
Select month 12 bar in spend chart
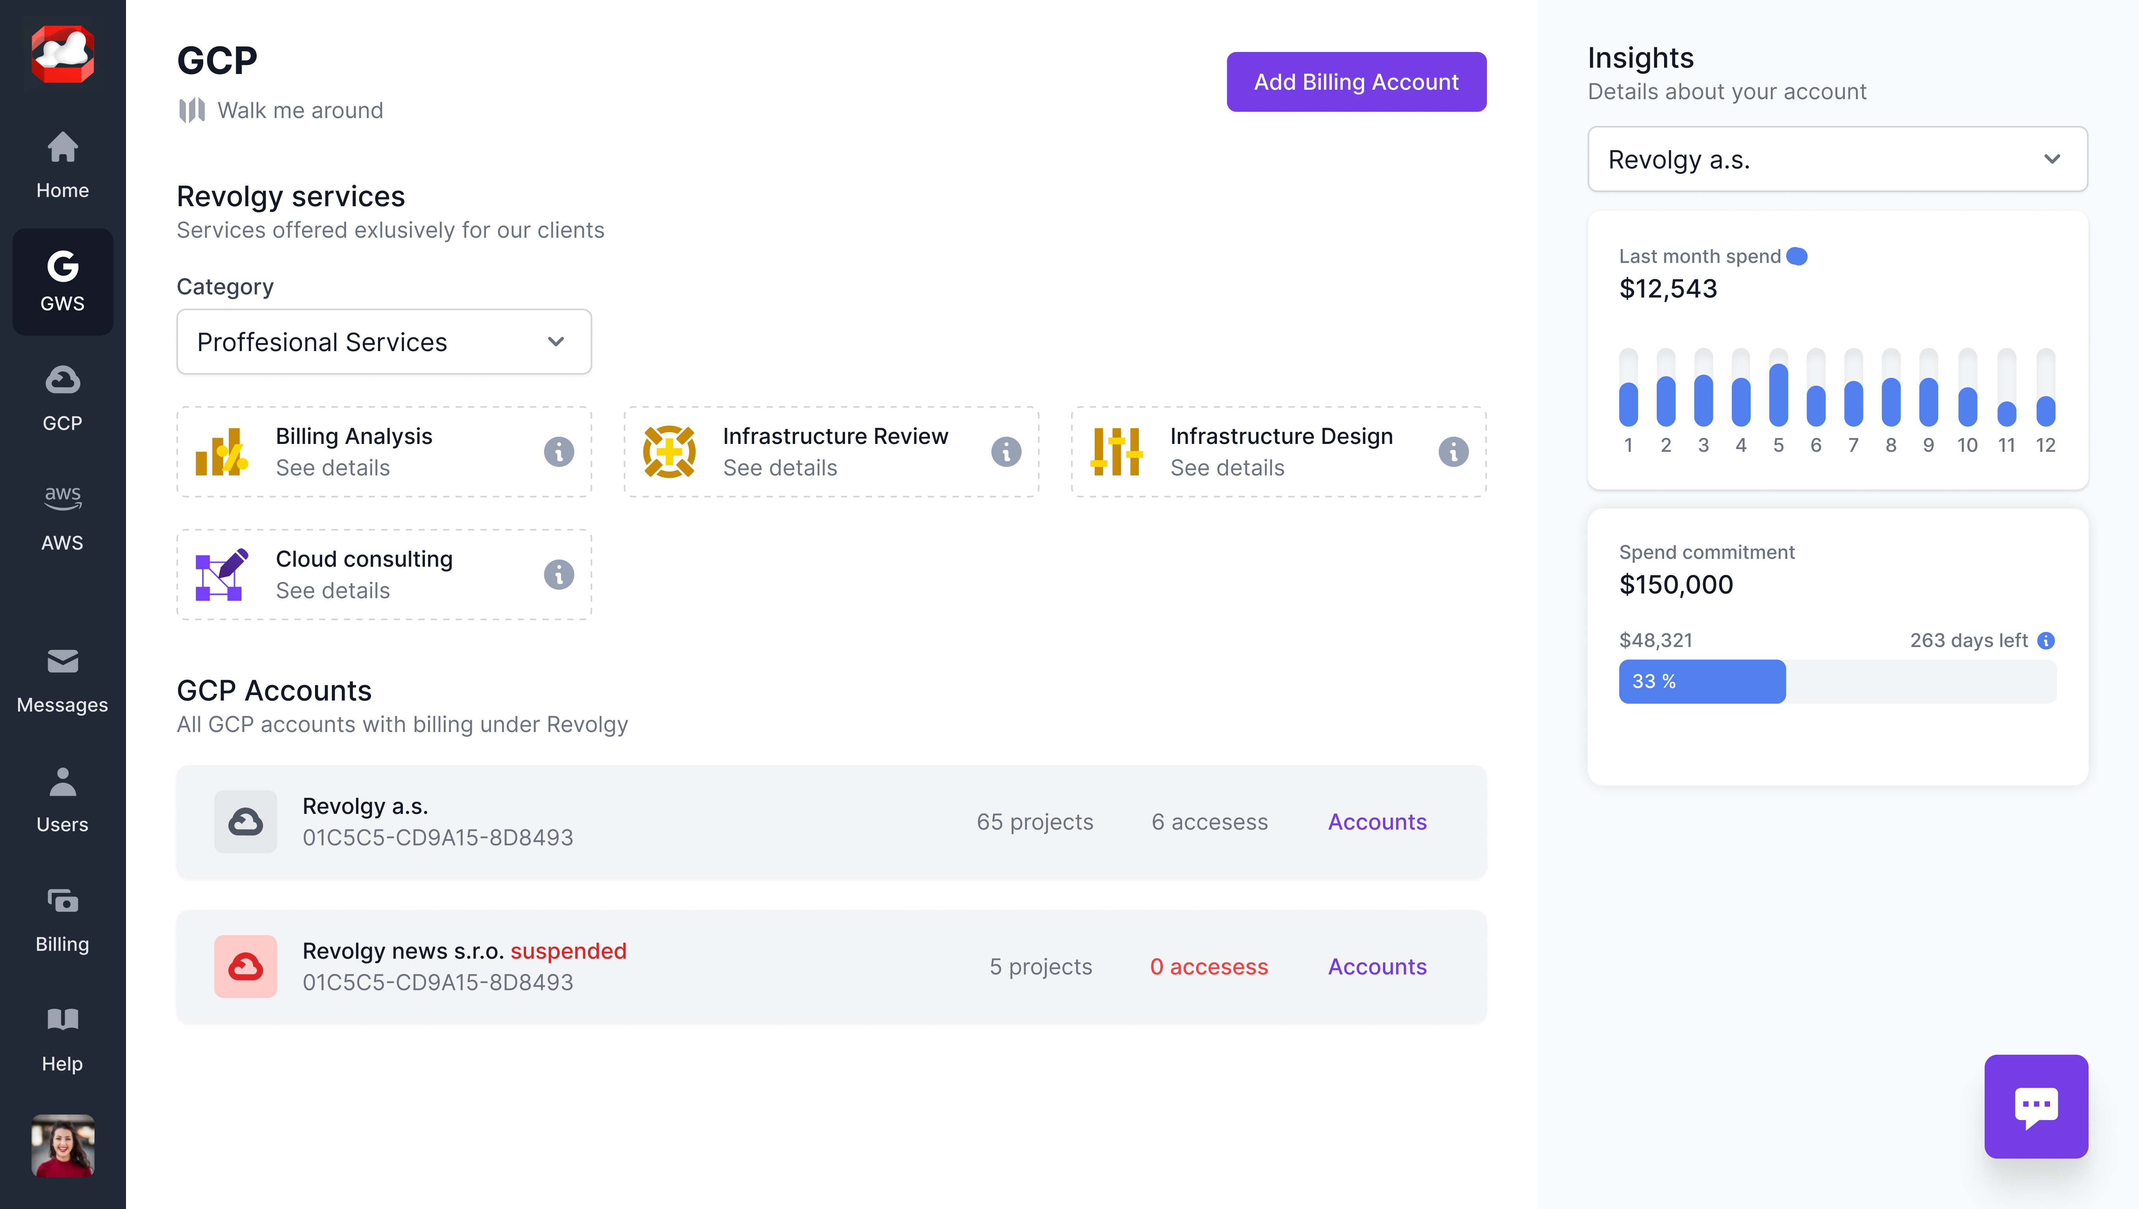coord(2045,387)
